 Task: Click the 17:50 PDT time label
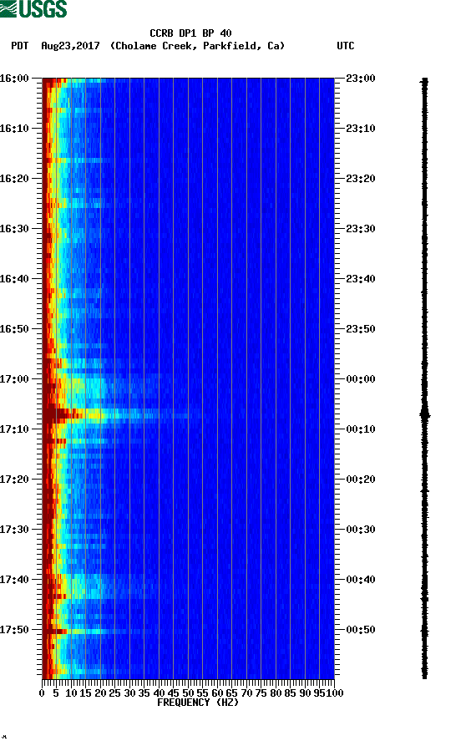[14, 629]
